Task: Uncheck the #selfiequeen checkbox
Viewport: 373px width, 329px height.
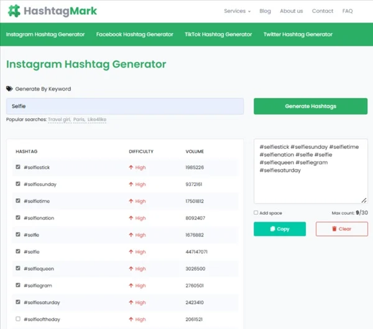Action: click(x=18, y=268)
